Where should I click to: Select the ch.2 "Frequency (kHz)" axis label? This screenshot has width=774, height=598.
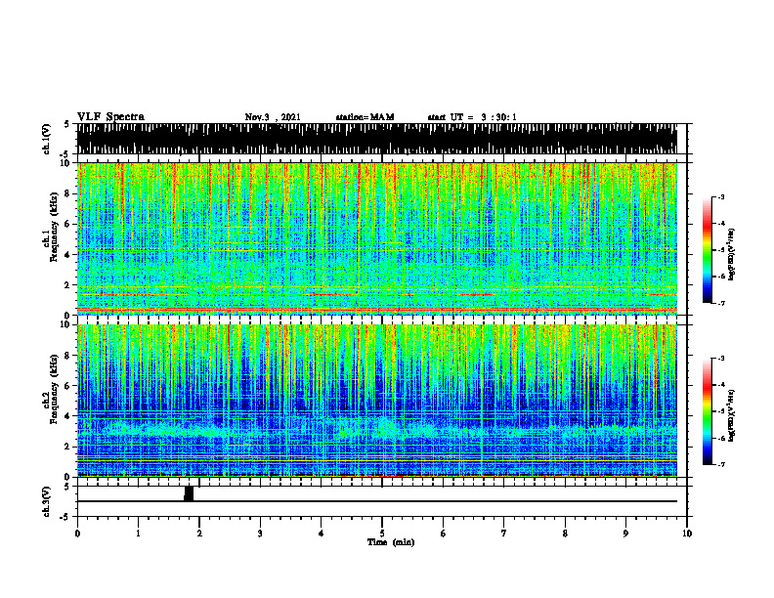click(x=54, y=389)
